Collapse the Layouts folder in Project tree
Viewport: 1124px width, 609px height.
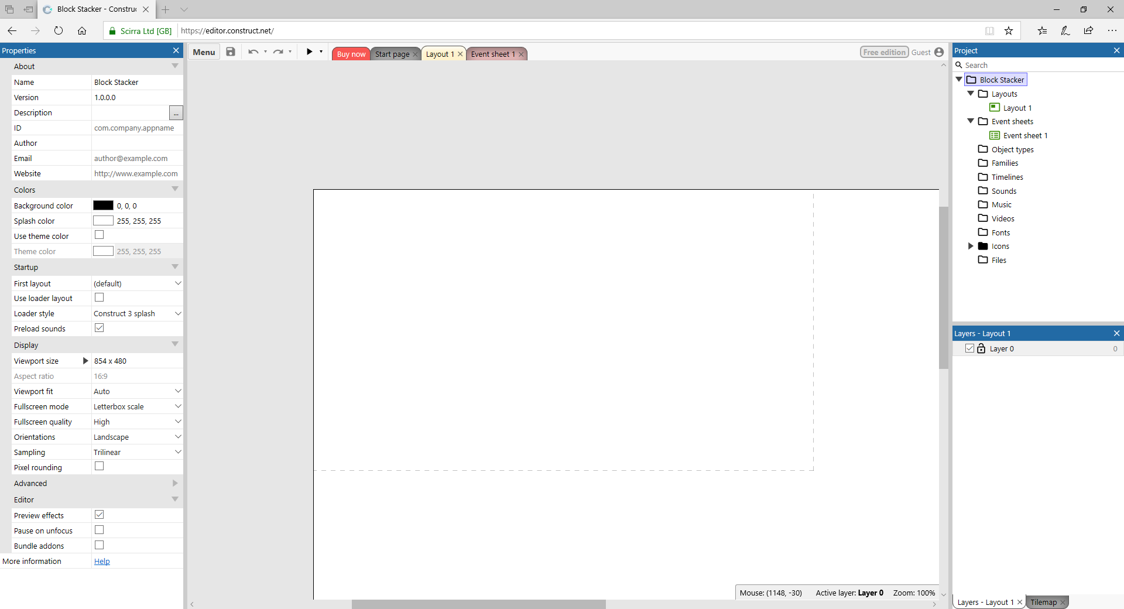click(971, 93)
